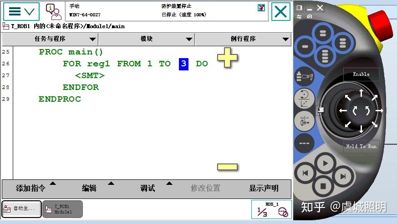Open the 调试 menu
The image size is (397, 223).
148,188
